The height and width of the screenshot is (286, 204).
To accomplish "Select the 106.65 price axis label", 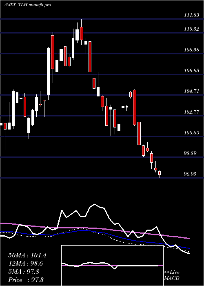I will [x=191, y=70].
